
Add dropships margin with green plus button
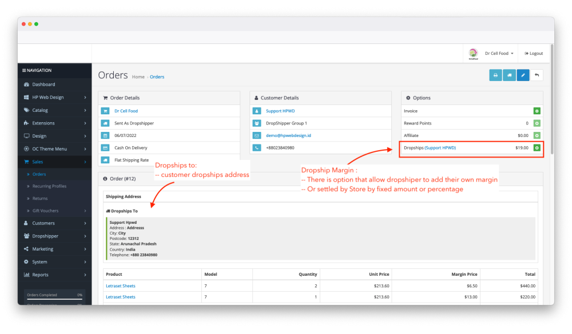point(537,148)
